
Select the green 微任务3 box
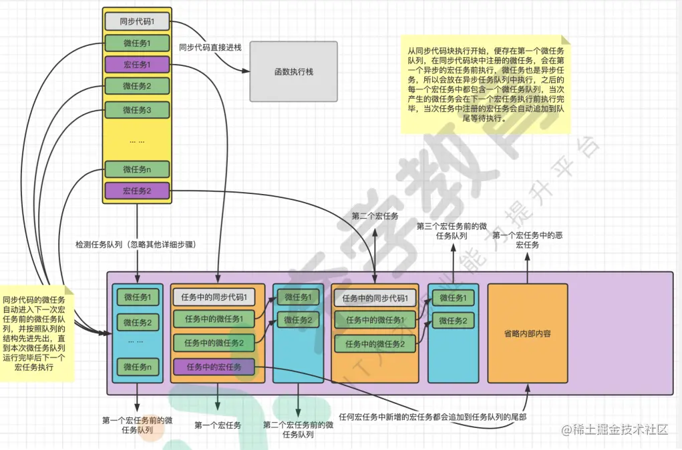137,110
